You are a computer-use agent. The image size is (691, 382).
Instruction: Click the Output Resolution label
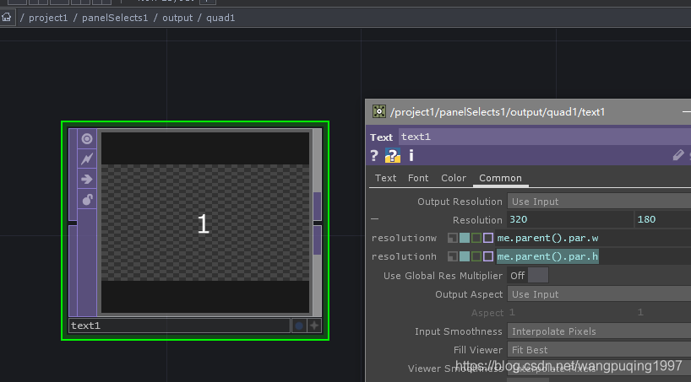(460, 202)
